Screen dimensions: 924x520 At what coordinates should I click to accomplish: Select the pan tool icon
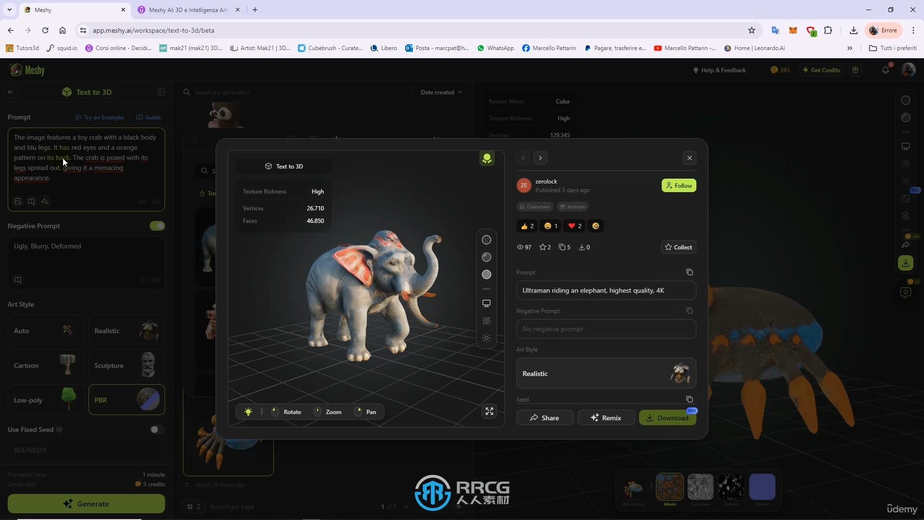coord(358,412)
